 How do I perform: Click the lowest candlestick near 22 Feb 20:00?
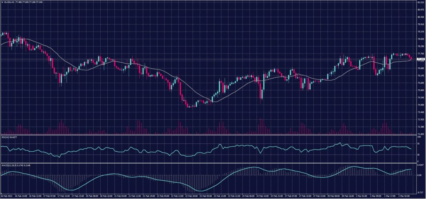(x=190, y=107)
